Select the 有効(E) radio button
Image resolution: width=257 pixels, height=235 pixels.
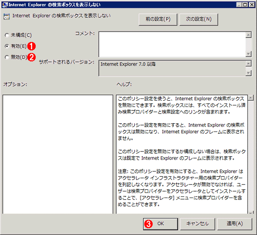coord(7,46)
